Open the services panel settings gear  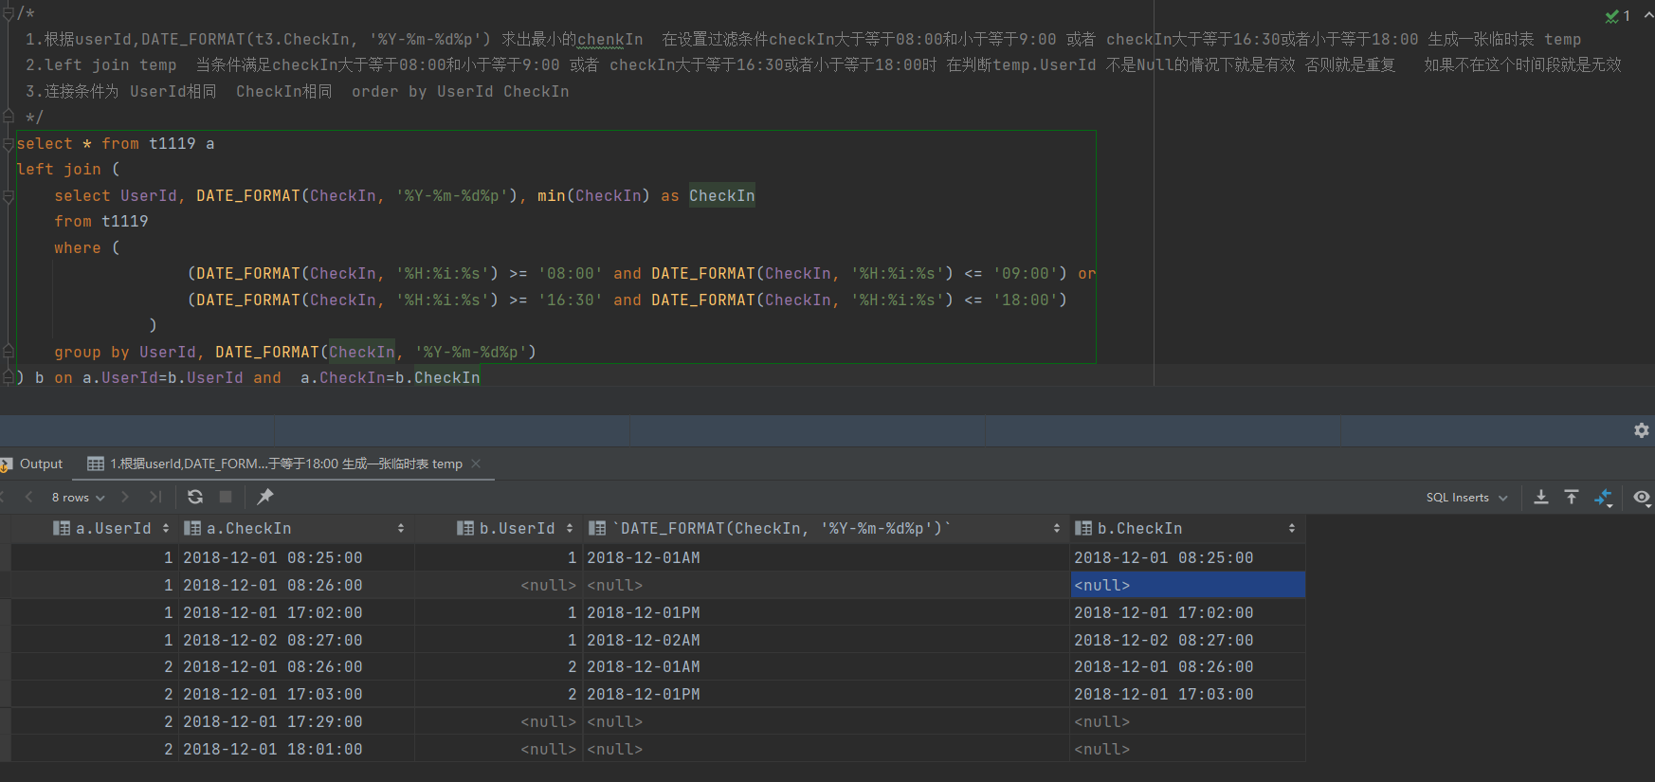1642,430
